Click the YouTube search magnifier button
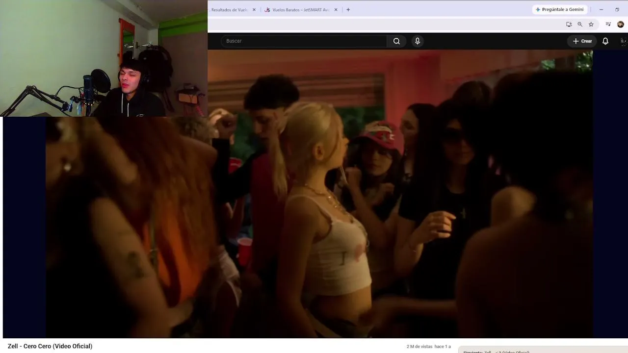Screen dimensions: 628x353 [396, 41]
